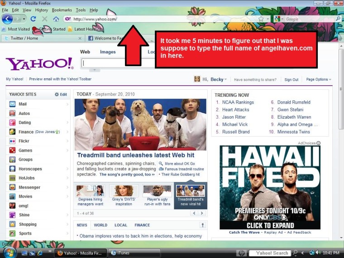
Task: Switch to the WORLD news tab
Action: pyautogui.click(x=100, y=225)
